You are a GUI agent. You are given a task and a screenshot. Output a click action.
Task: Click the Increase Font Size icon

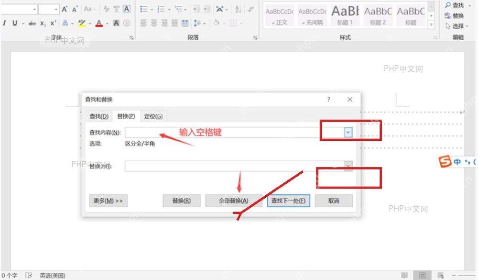click(x=65, y=9)
